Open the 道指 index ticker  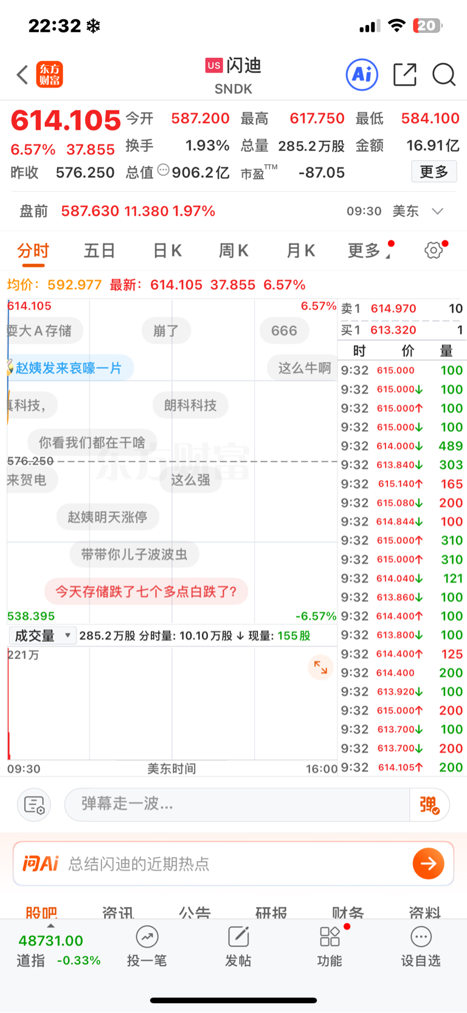tap(58, 950)
